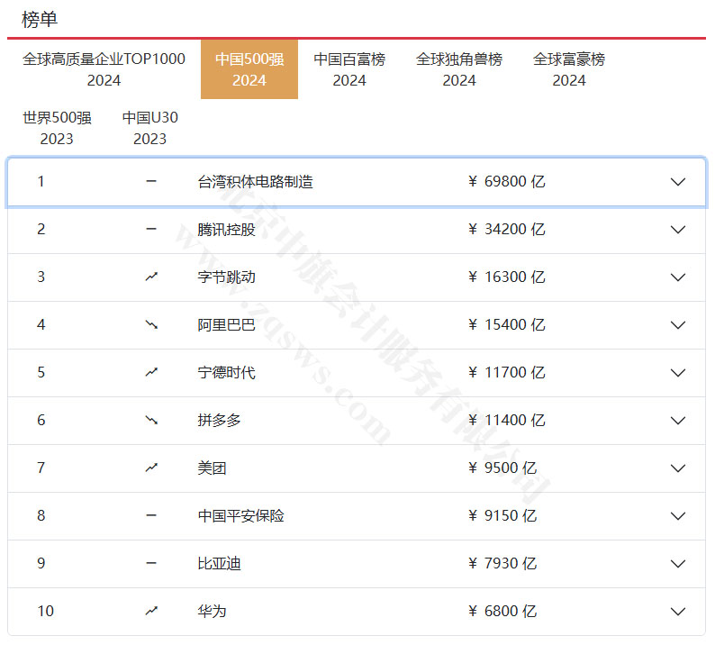
Task: Expand the 中国平安保险 row chevron
Action: tap(678, 516)
